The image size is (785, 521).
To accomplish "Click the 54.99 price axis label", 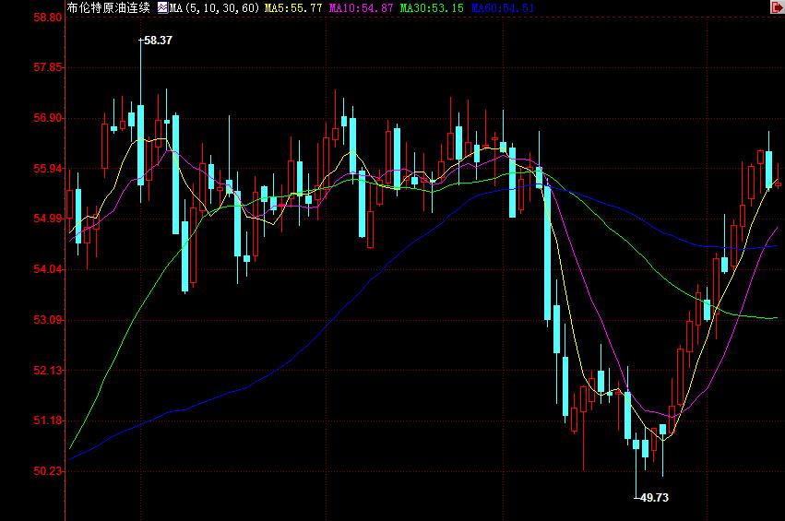I will [x=48, y=219].
